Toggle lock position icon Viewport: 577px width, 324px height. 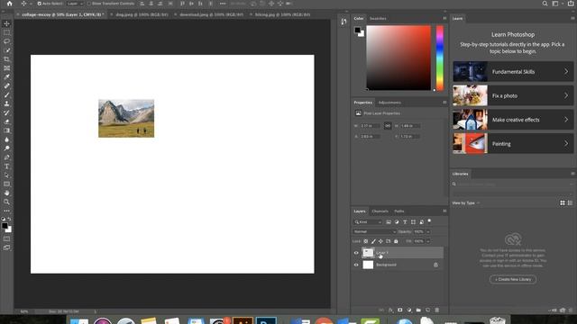(x=380, y=241)
